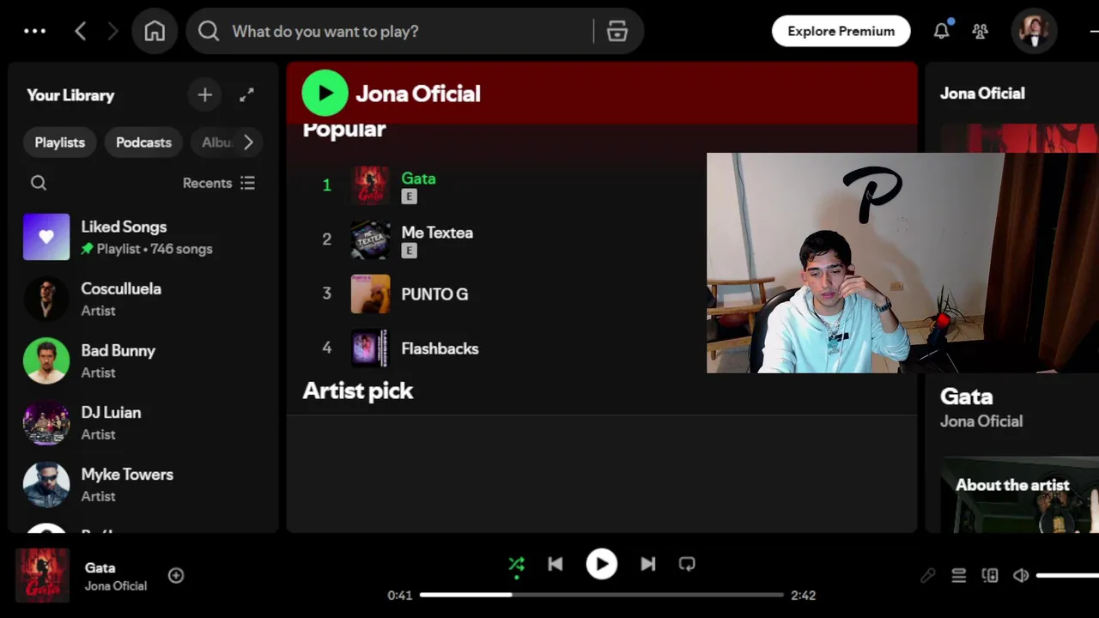Screen dimensions: 1099x618
Task: Reveal more filter chips with the right chevron
Action: point(248,142)
